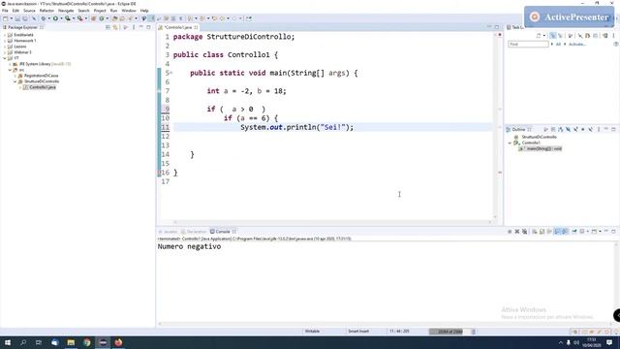Expand the Lezioni project
The width and height of the screenshot is (620, 349).
(5, 47)
